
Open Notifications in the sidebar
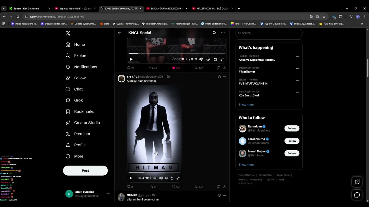coord(81,67)
